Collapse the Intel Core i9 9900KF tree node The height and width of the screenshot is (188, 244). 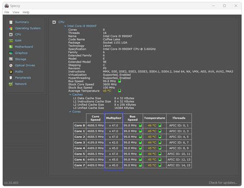coord(65,26)
